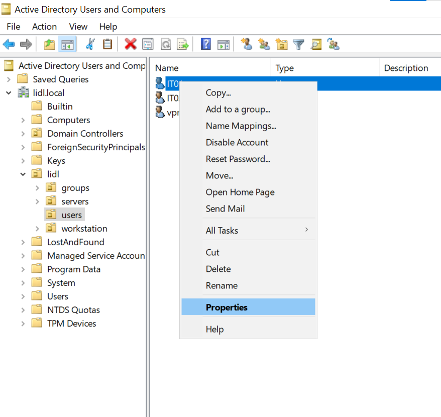
Task: Choose Send Mail in the context menu
Action: tap(248, 209)
